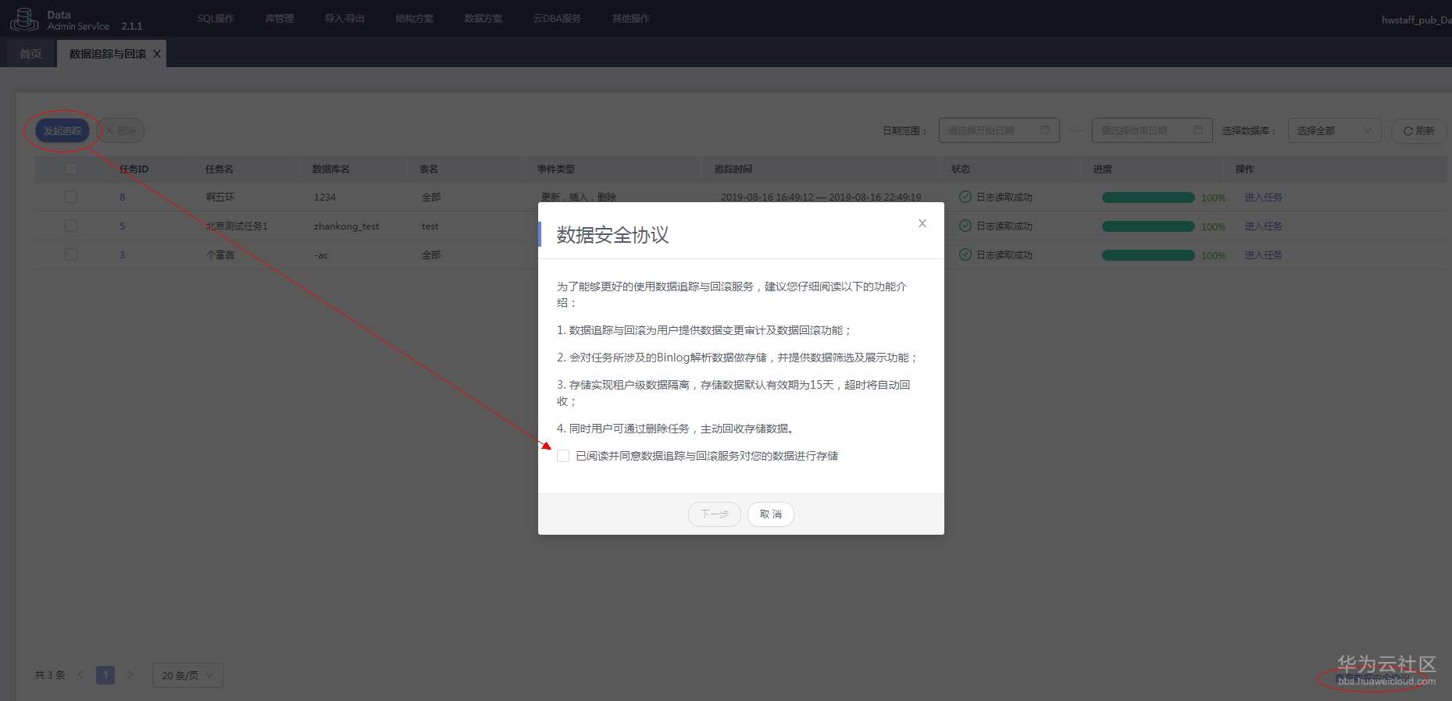Click the 进度 column header
The height and width of the screenshot is (701, 1452).
(1103, 169)
